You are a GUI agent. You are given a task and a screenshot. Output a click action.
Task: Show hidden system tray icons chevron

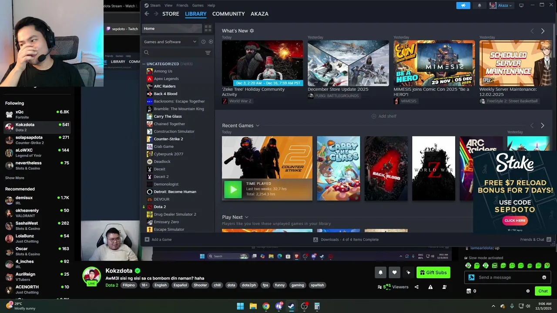tap(493, 306)
